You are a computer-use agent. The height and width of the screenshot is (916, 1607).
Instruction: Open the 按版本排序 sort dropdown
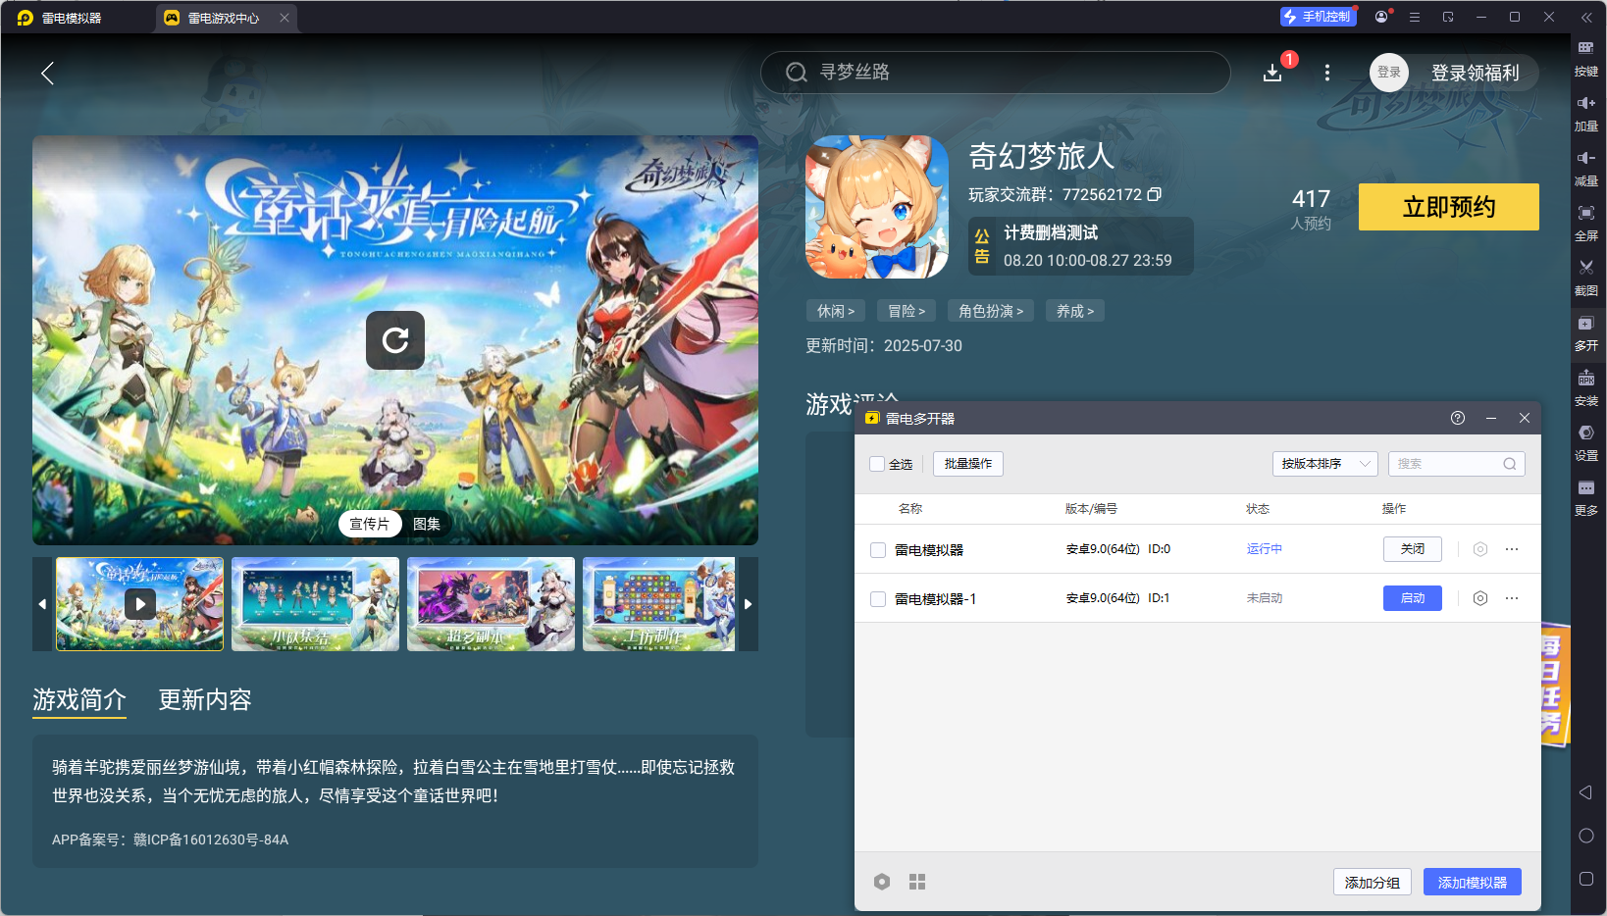[1325, 464]
